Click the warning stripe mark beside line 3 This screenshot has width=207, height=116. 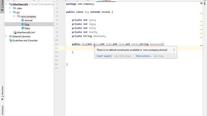(x=201, y=13)
